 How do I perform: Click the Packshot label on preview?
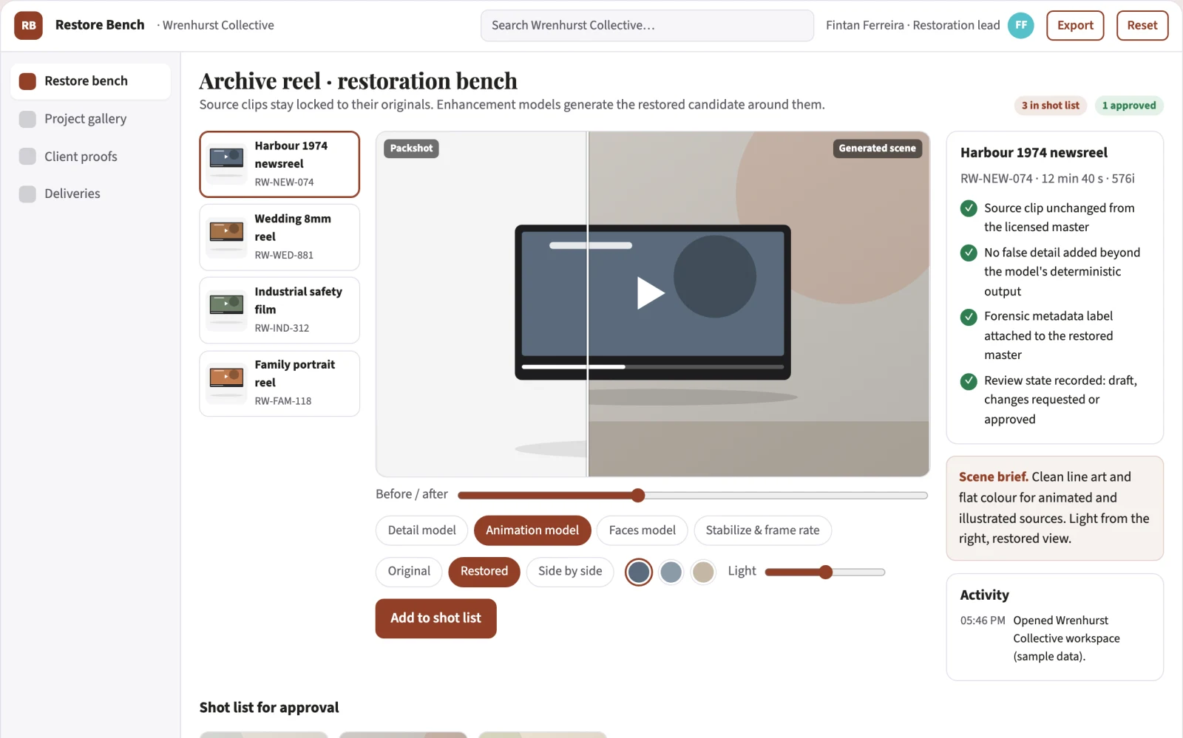[411, 148]
